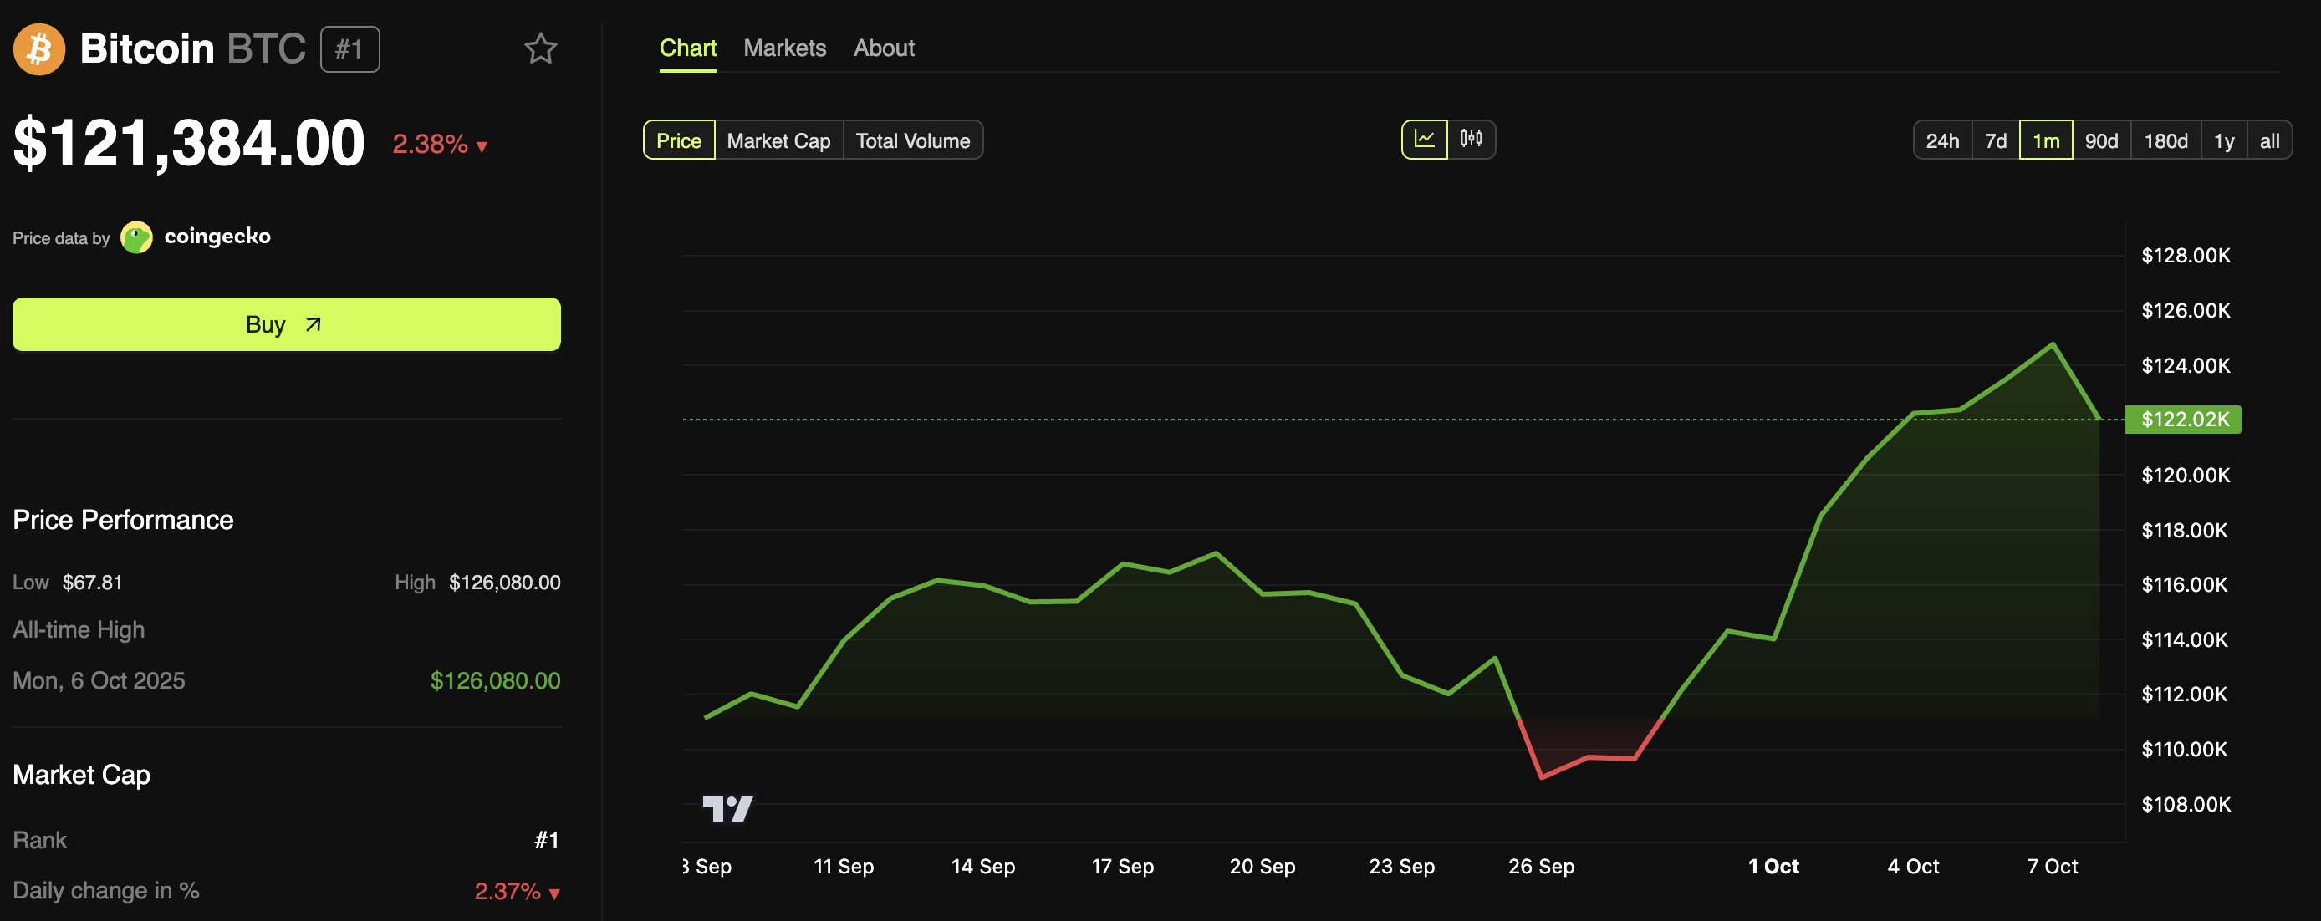Select the 7d time range
The width and height of the screenshot is (2321, 921).
pos(1996,140)
